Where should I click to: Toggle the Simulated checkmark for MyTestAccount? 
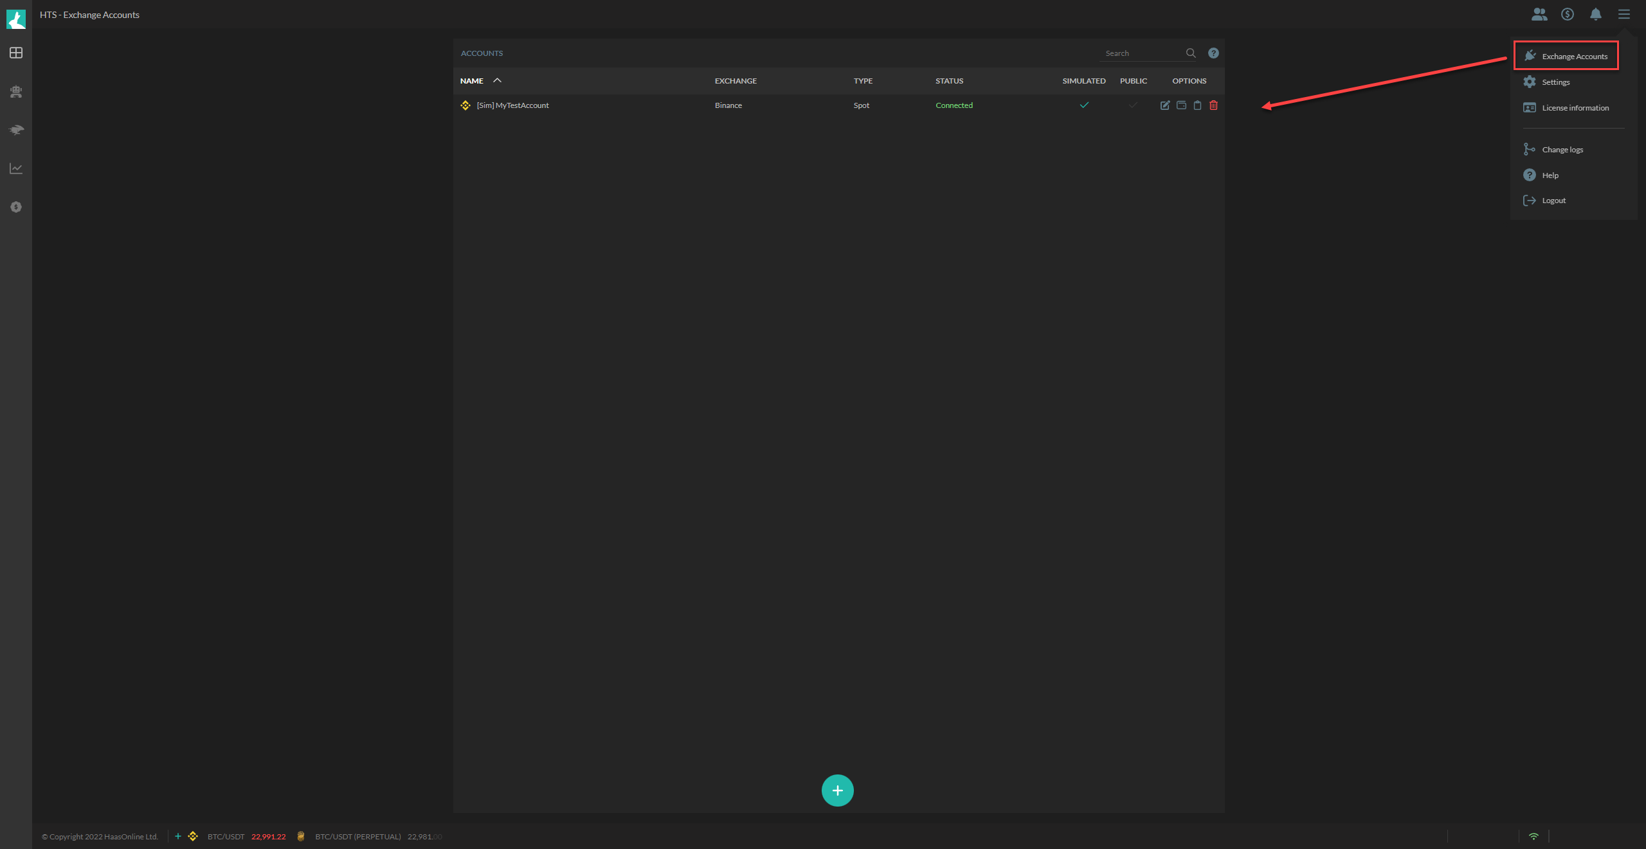(1084, 104)
